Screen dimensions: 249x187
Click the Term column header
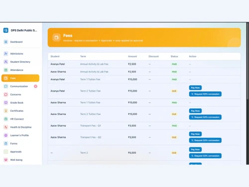click(x=83, y=56)
